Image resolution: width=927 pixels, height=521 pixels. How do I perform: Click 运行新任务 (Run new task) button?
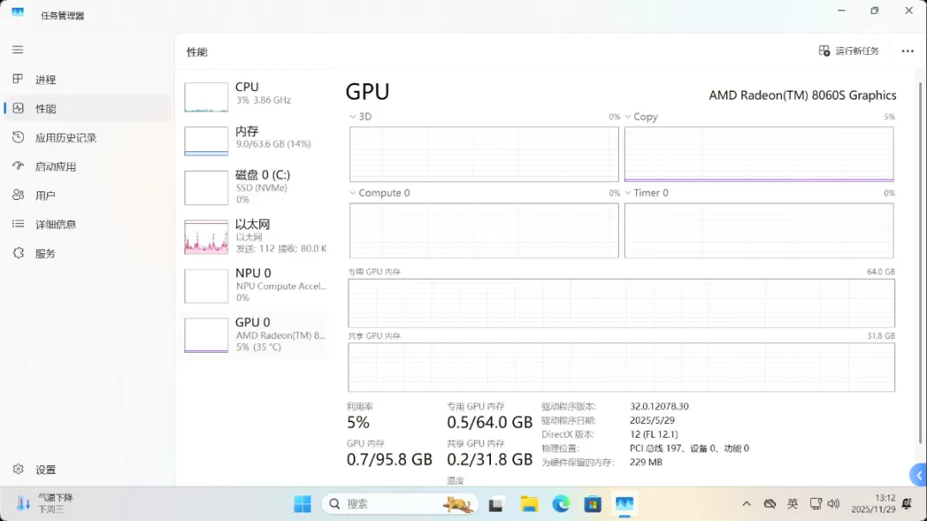pos(849,51)
